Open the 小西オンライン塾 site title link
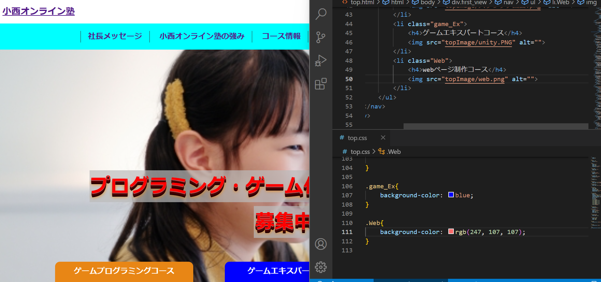 [39, 11]
